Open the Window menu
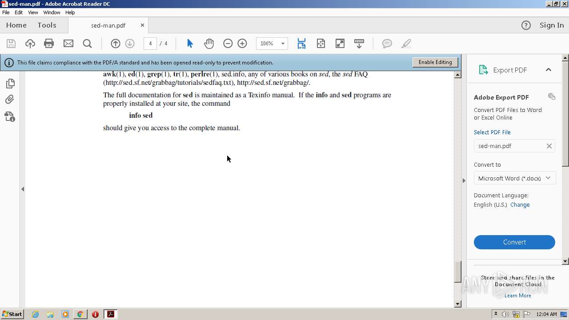This screenshot has width=569, height=320. click(x=52, y=12)
